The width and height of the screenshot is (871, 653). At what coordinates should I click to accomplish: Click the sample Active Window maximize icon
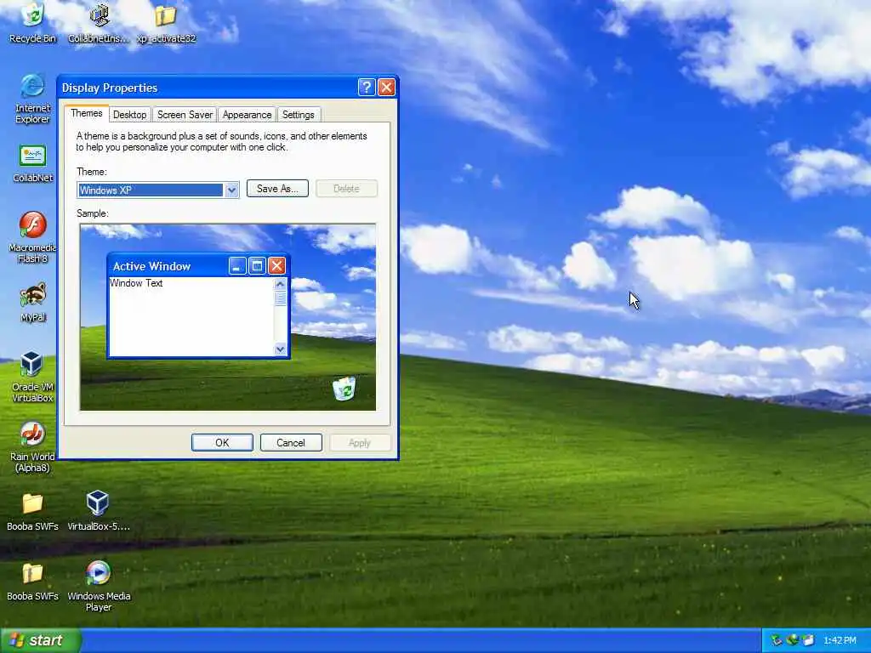coord(257,266)
